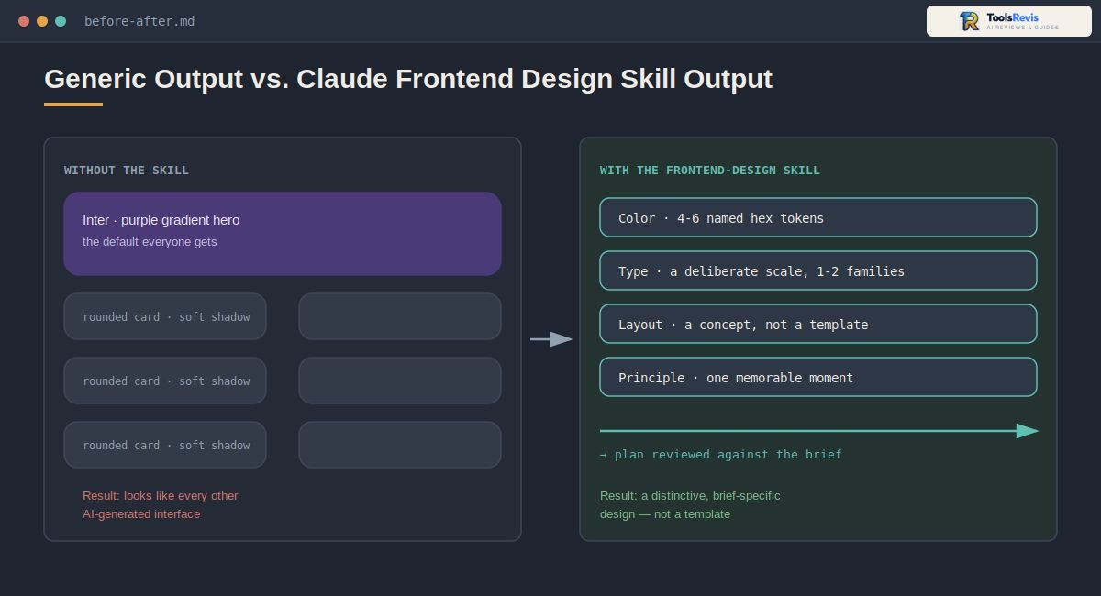Click the Layout concept not a template box

click(818, 324)
